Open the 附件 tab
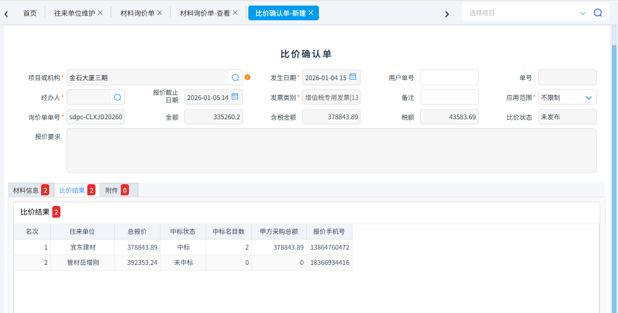 coord(113,190)
